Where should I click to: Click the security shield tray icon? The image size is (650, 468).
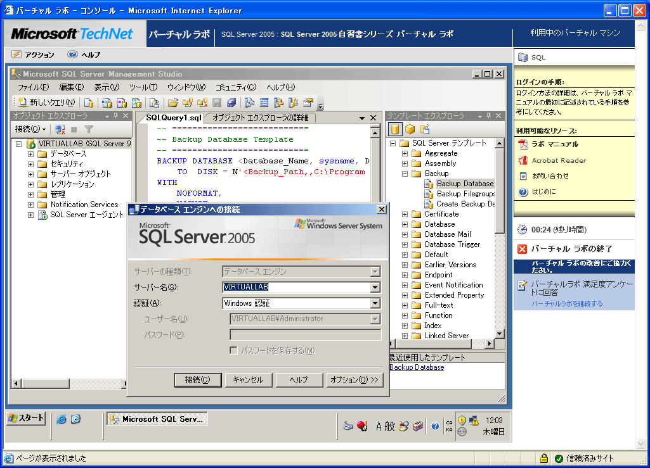pos(462,421)
